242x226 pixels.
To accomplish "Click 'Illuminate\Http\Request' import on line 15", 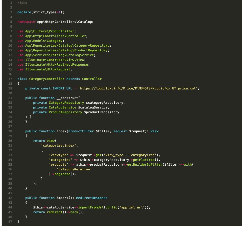I will pyautogui.click(x=48, y=69).
